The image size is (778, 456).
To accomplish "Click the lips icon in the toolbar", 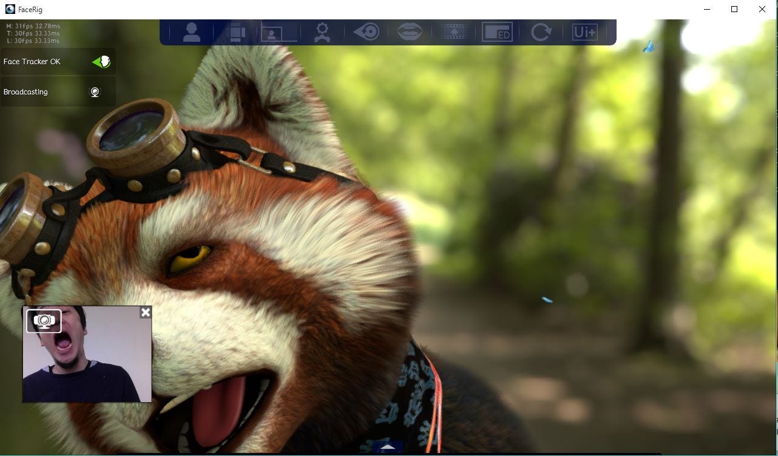I will [x=410, y=32].
